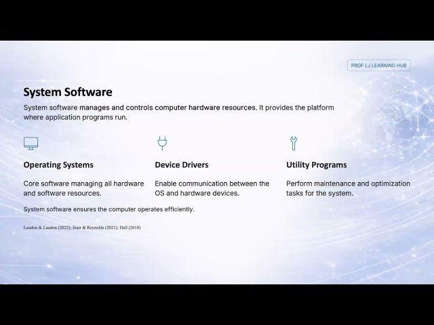Viewport: 434px width, 325px height.
Task: Click the plug icon above Device Drivers
Action: [162, 143]
